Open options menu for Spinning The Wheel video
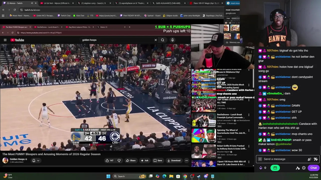The width and height of the screenshot is (321, 180). click(x=249, y=130)
